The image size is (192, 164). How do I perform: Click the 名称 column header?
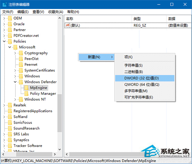[x=98, y=19]
